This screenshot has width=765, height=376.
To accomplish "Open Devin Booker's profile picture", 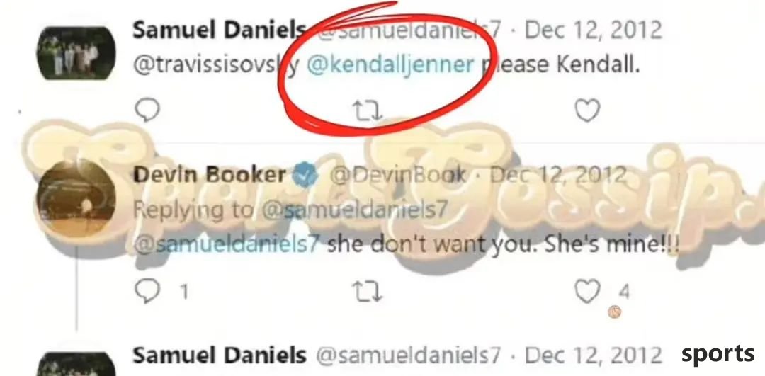I will point(76,198).
